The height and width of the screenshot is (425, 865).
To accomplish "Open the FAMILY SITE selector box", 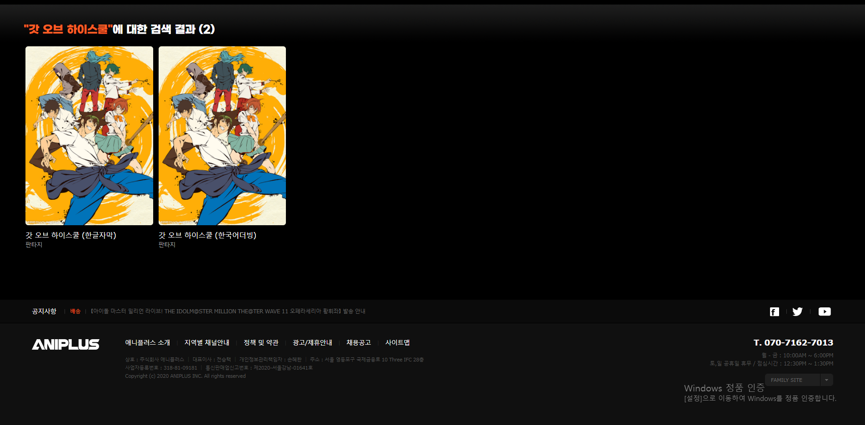I will tap(799, 380).
